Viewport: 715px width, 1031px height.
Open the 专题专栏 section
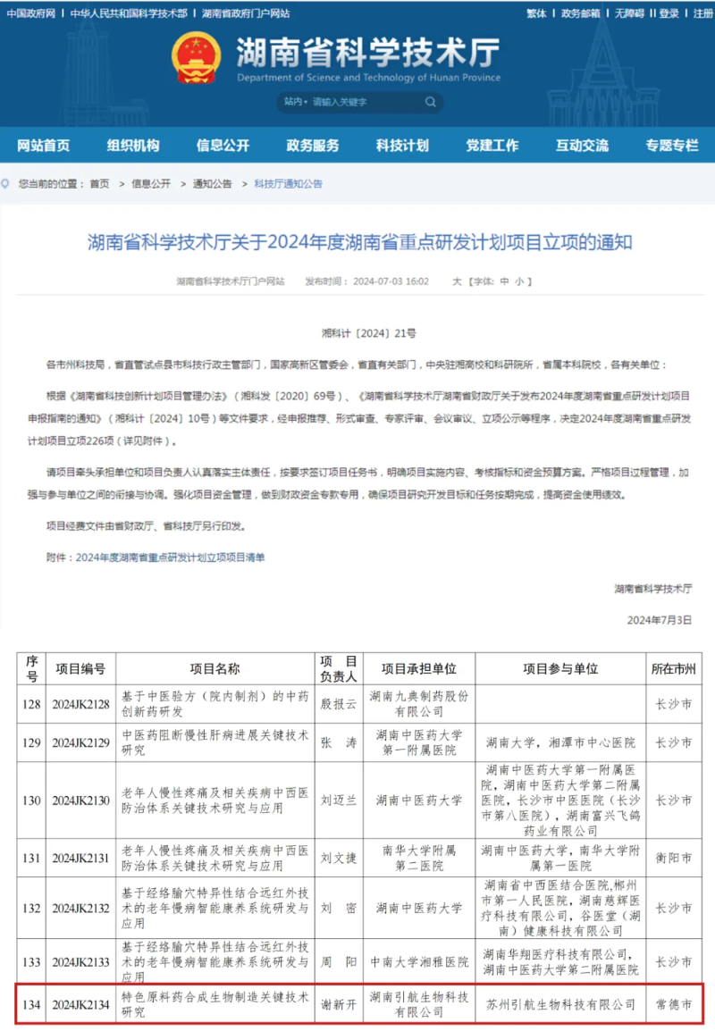673,145
